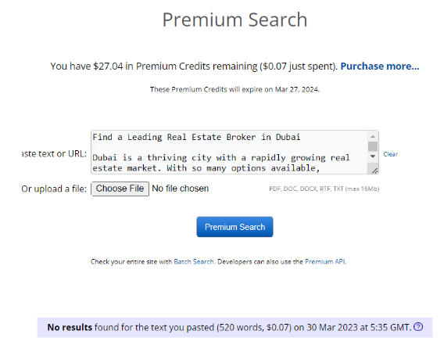Place cursor on 'Find a Leading Real Estate' line
The height and width of the screenshot is (345, 444).
click(x=196, y=137)
